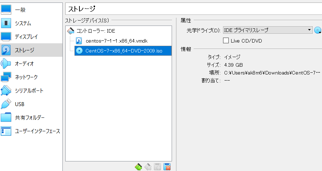Image resolution: width=322 pixels, height=171 pixels.
Task: Open the ネットワーク settings category
Action: point(31,77)
